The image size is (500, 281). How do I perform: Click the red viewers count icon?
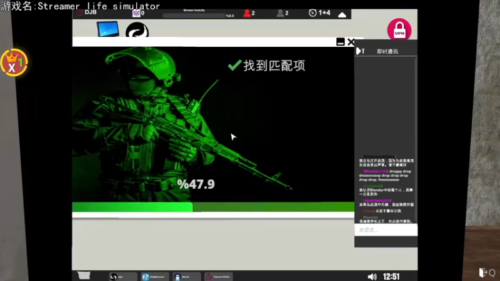pyautogui.click(x=247, y=13)
